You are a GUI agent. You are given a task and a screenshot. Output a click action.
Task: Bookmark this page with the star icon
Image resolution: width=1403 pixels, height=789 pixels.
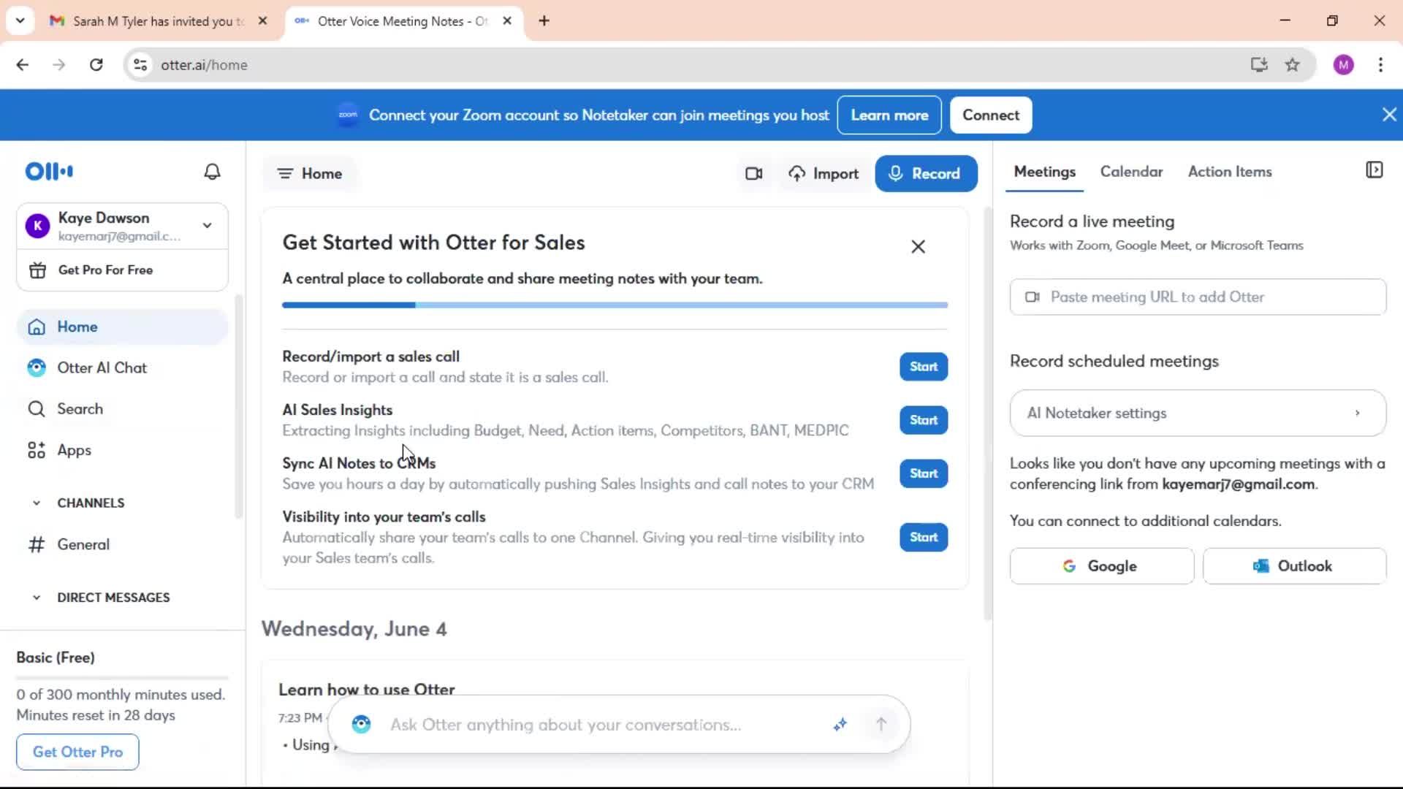click(1292, 65)
